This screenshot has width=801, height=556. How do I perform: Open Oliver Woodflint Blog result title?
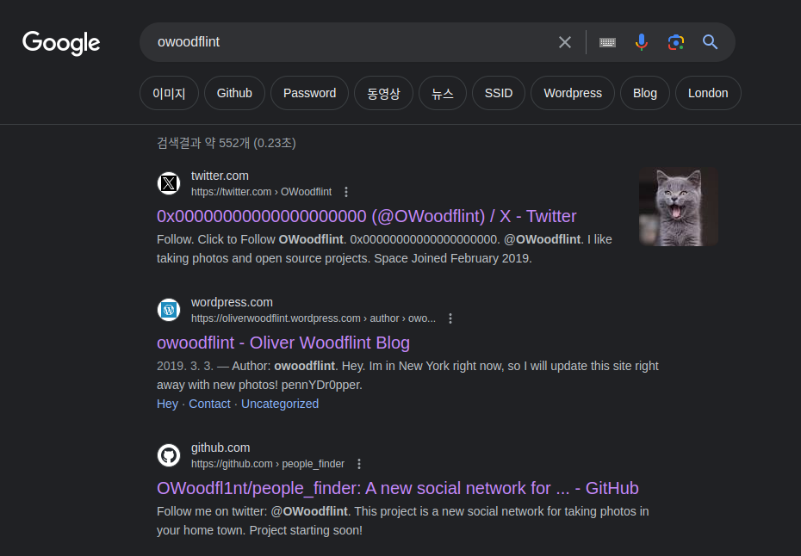pos(283,343)
